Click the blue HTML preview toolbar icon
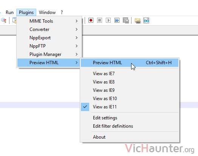This screenshot has width=198, height=156. pos(146,20)
